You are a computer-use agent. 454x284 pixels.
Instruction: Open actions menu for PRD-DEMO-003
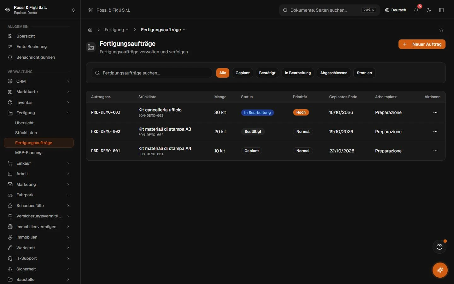[x=435, y=112]
